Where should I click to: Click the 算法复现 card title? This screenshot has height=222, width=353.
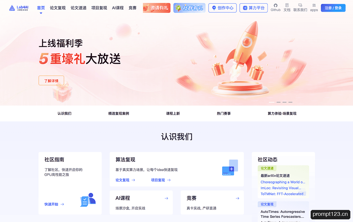tap(125, 160)
